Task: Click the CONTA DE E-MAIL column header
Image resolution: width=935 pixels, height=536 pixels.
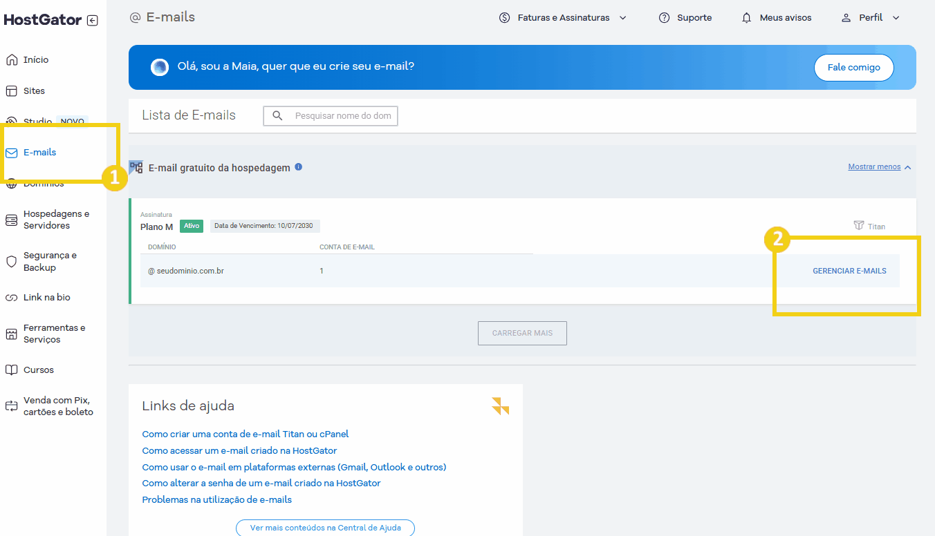Action: click(347, 247)
